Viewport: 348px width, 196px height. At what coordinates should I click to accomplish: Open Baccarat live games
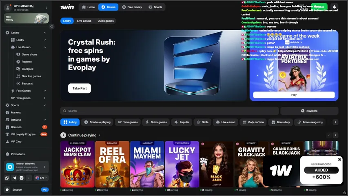(x=27, y=84)
